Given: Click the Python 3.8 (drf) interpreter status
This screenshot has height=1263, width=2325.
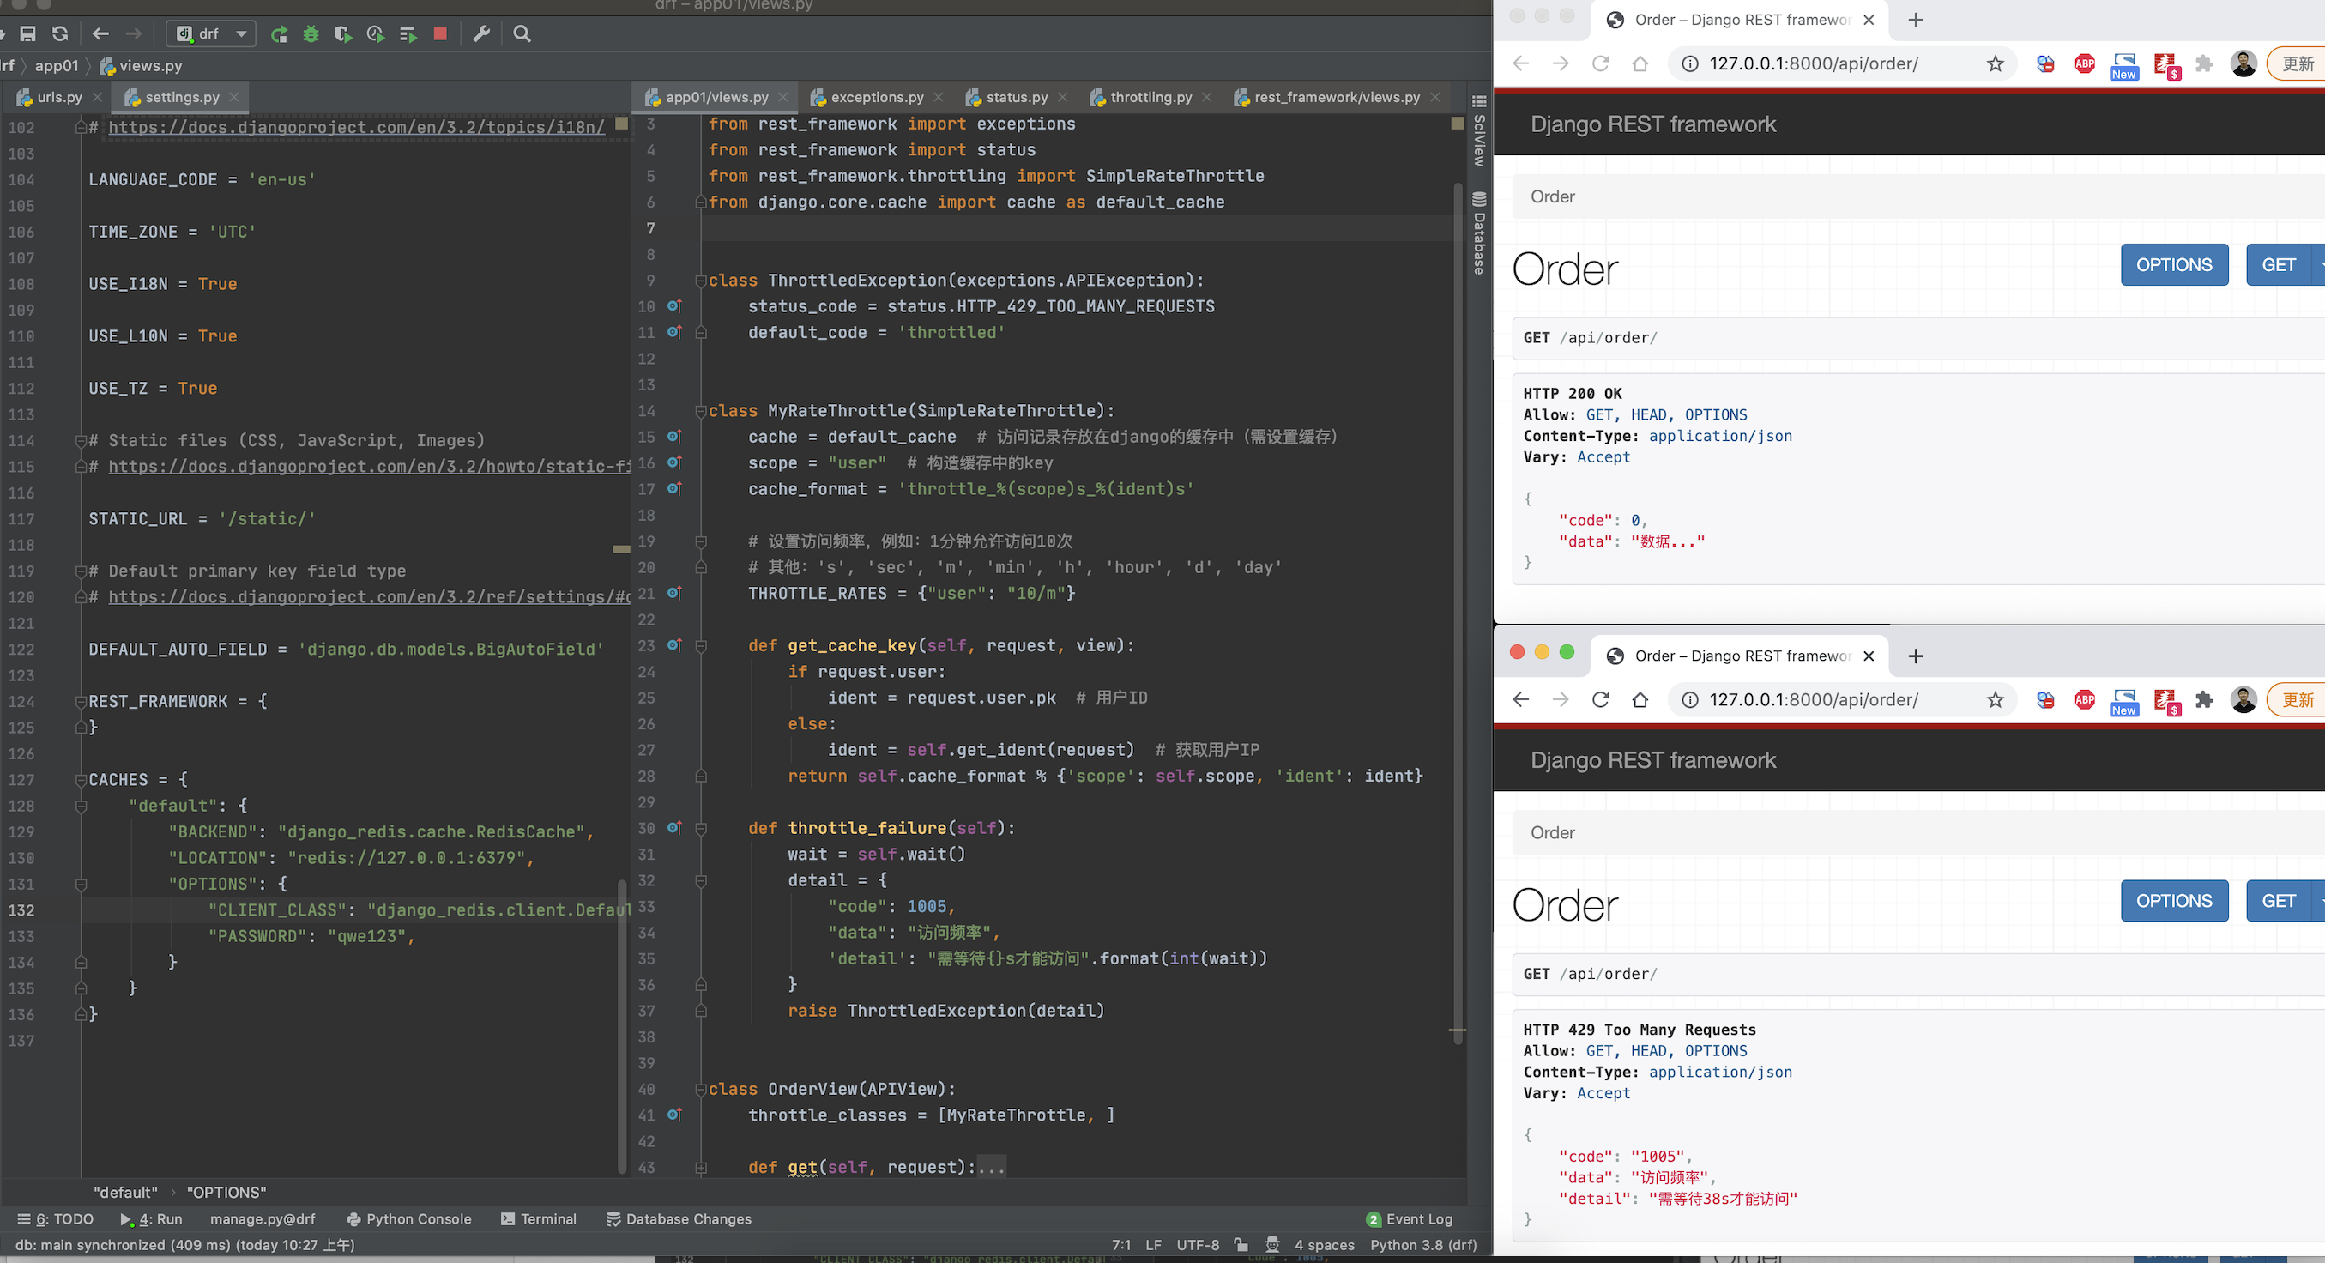Looking at the screenshot, I should (1423, 1245).
